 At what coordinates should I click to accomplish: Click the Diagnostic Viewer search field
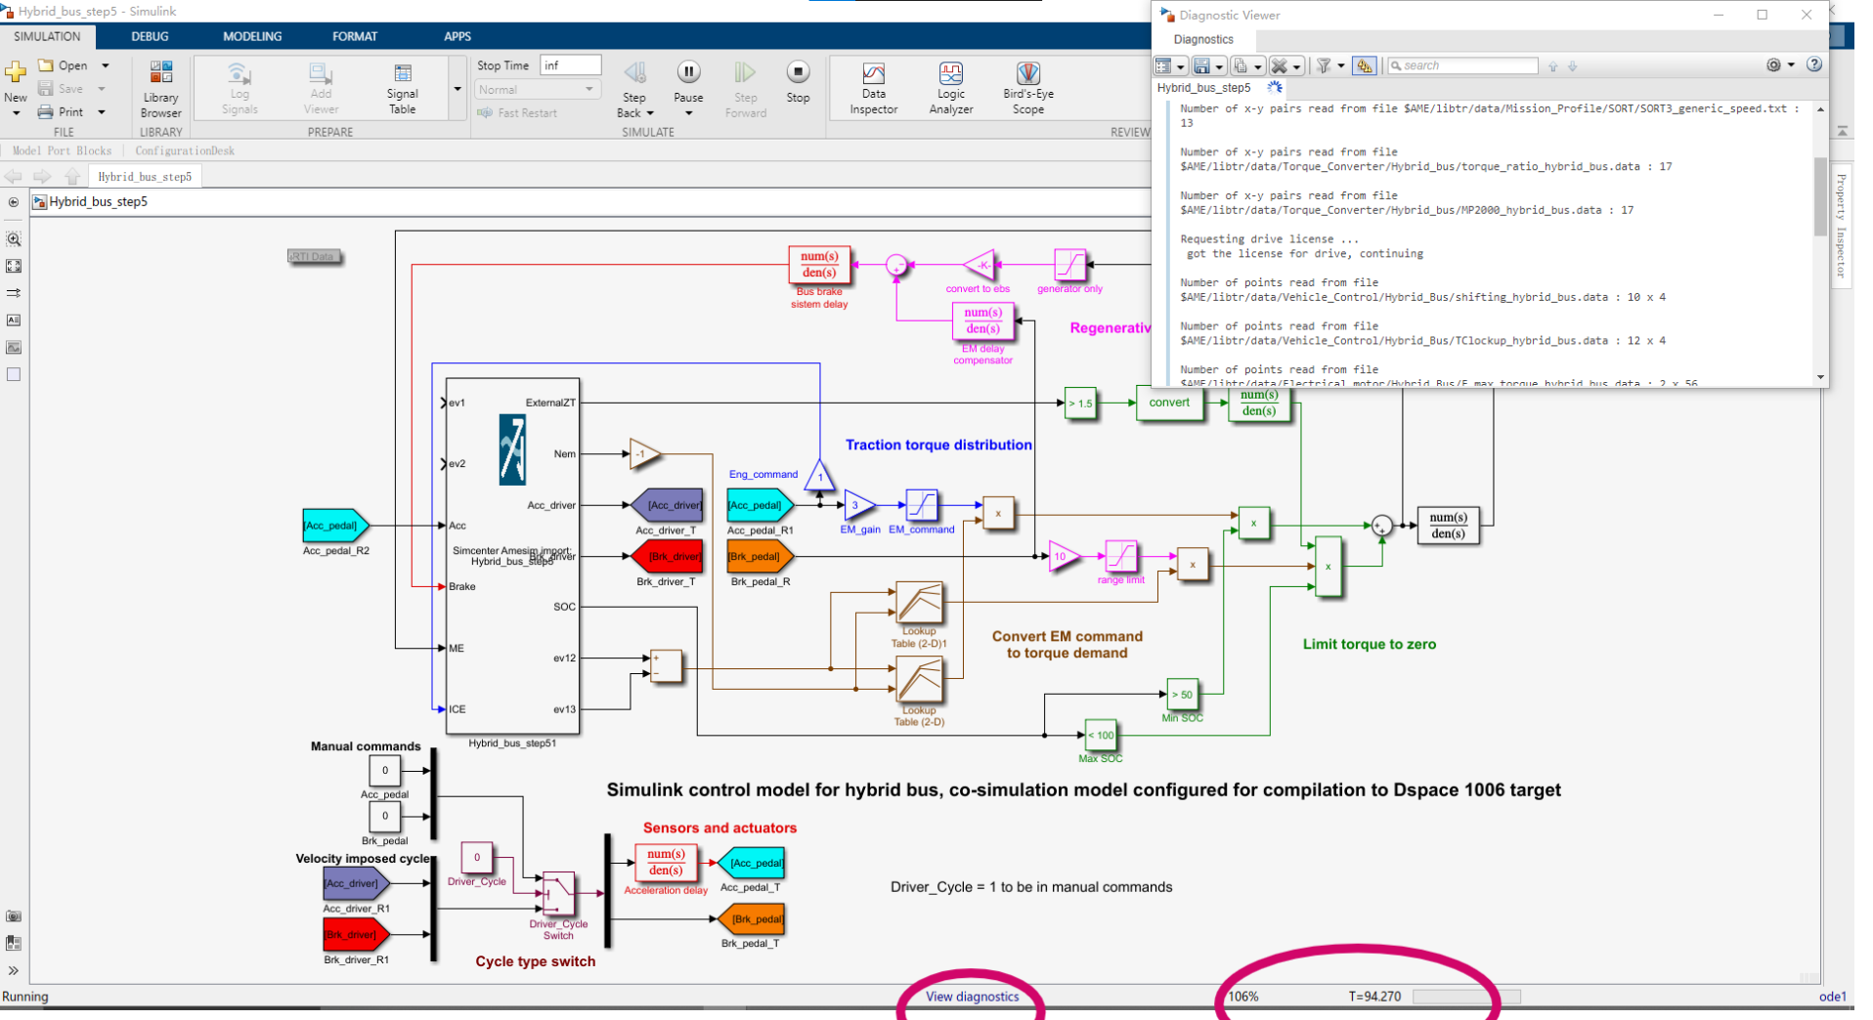[1462, 65]
